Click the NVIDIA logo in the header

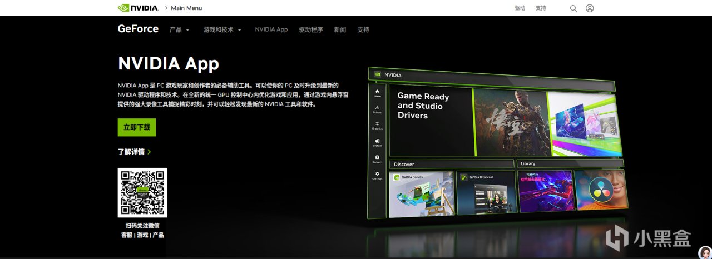click(x=139, y=8)
